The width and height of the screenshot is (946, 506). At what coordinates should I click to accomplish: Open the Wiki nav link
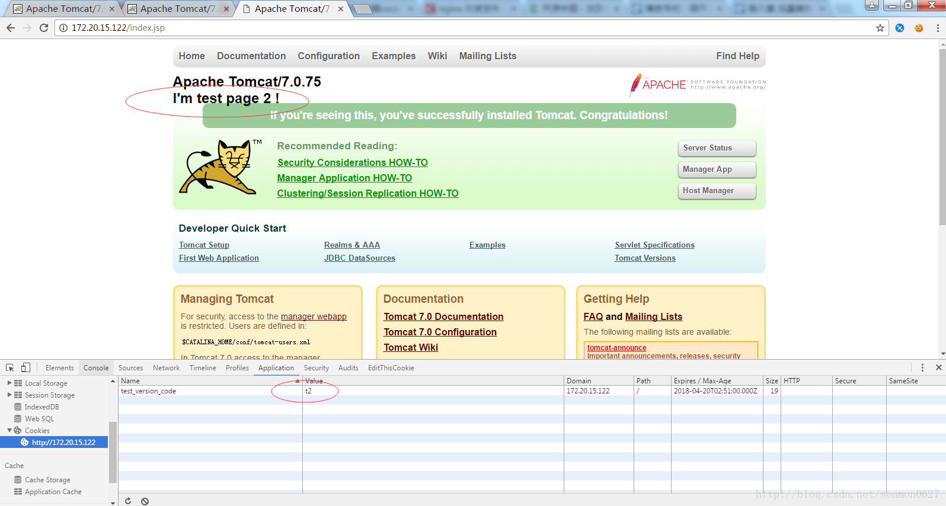pos(437,56)
